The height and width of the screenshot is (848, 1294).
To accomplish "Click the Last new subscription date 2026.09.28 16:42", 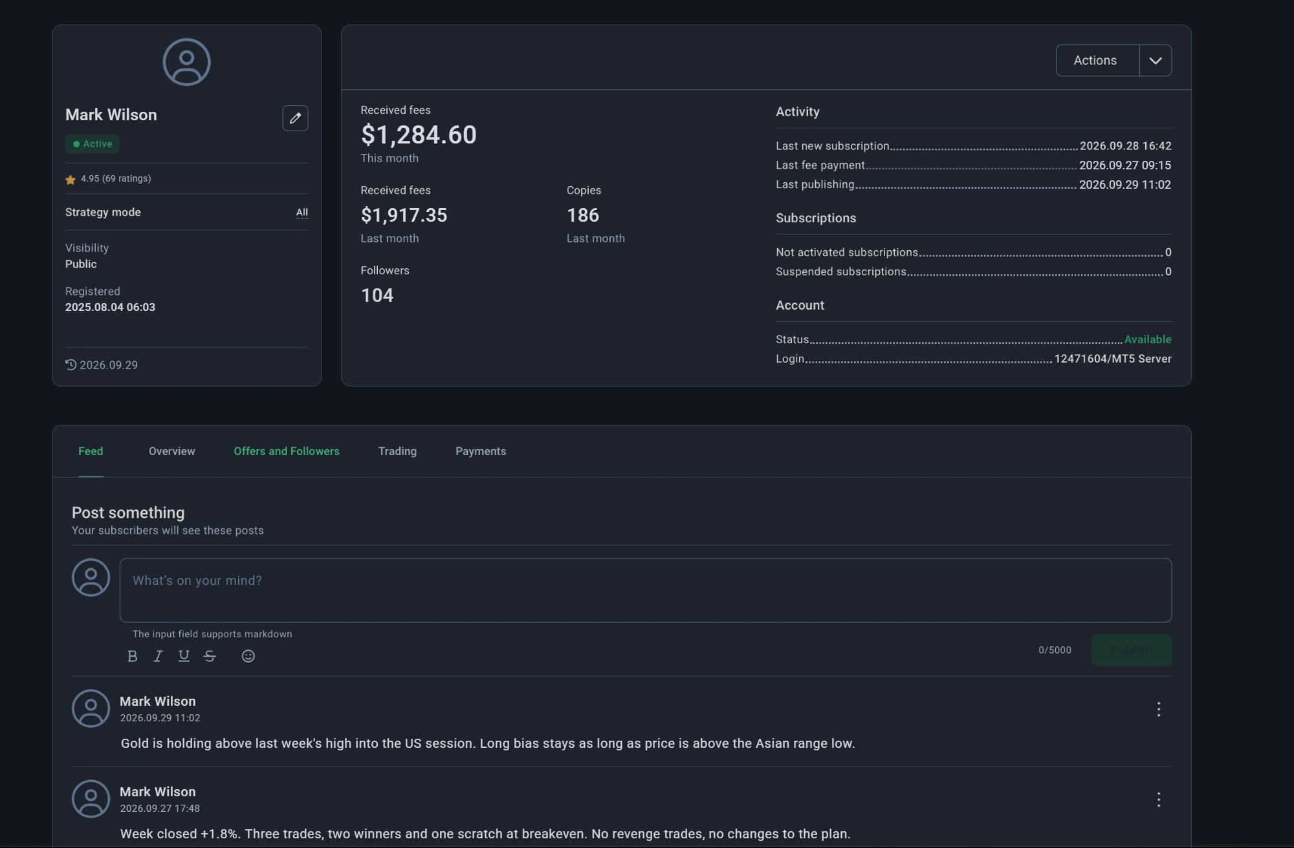I will [x=1126, y=146].
